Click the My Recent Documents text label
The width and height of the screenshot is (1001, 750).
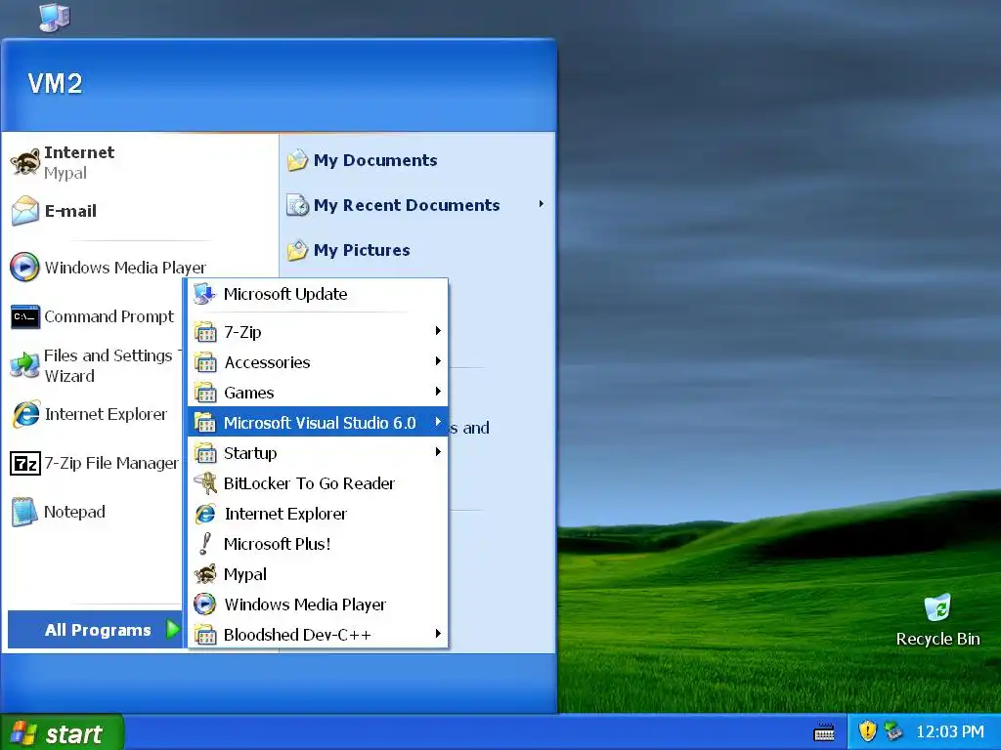(x=407, y=205)
